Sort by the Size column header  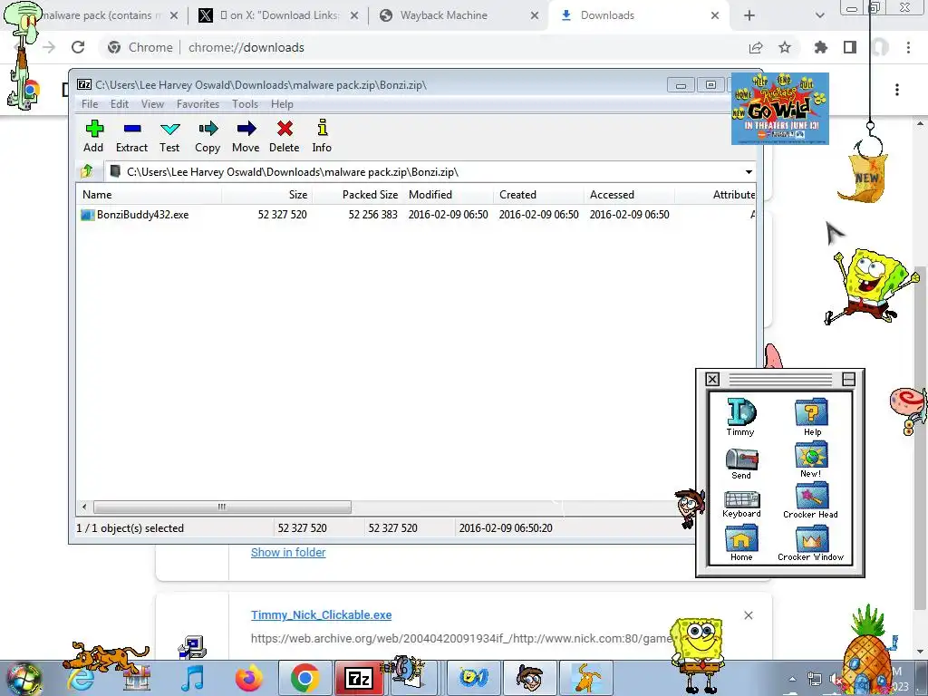point(267,195)
